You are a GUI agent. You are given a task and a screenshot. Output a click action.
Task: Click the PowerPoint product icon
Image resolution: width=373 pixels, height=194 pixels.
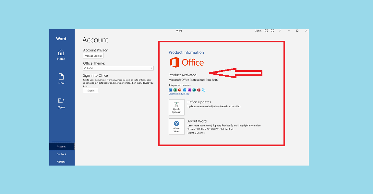pyautogui.click(x=180, y=90)
